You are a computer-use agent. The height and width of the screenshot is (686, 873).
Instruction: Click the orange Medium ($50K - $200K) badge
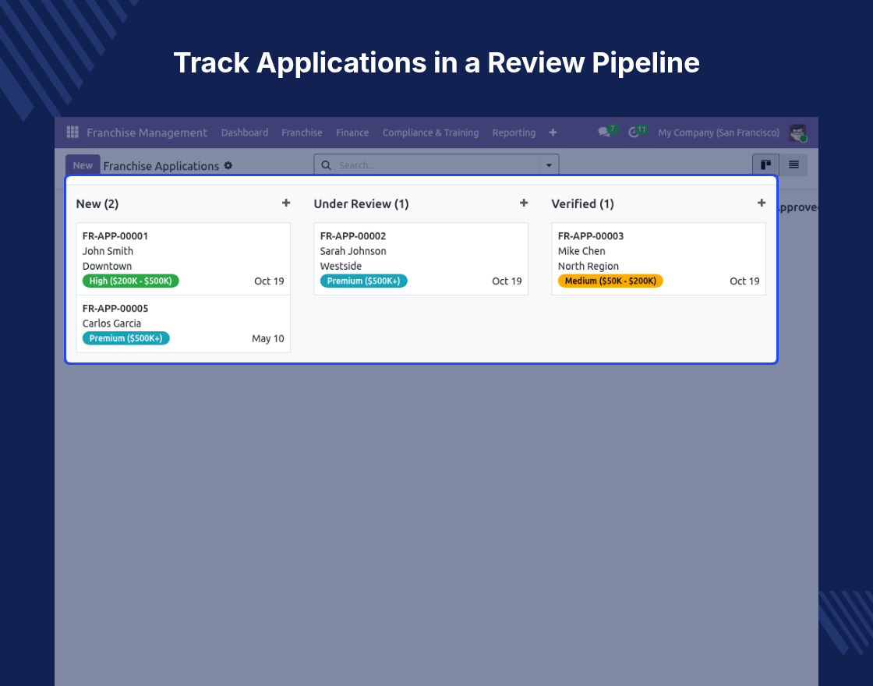(x=610, y=281)
